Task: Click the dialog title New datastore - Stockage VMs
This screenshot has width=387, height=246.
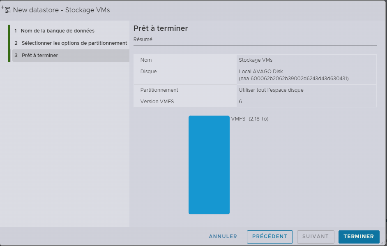Action: [62, 10]
